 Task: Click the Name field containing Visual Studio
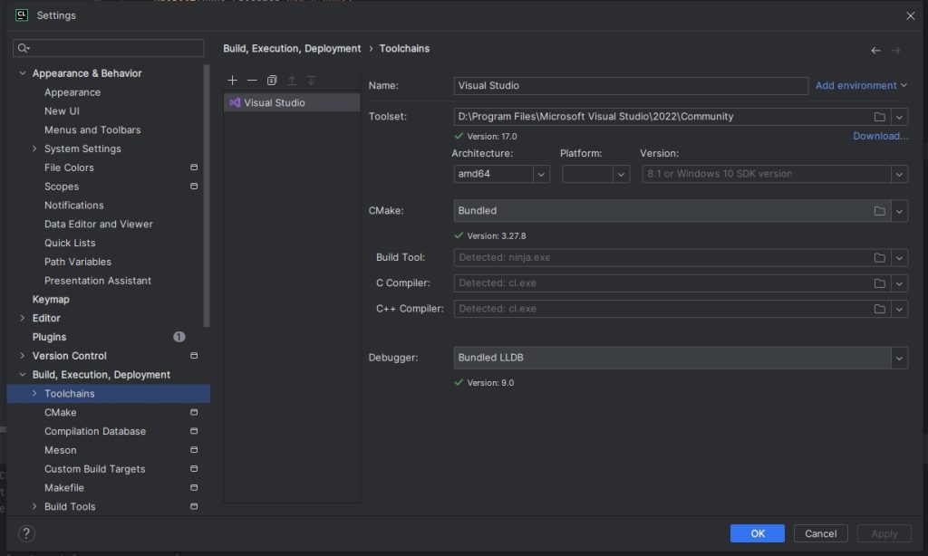[631, 86]
